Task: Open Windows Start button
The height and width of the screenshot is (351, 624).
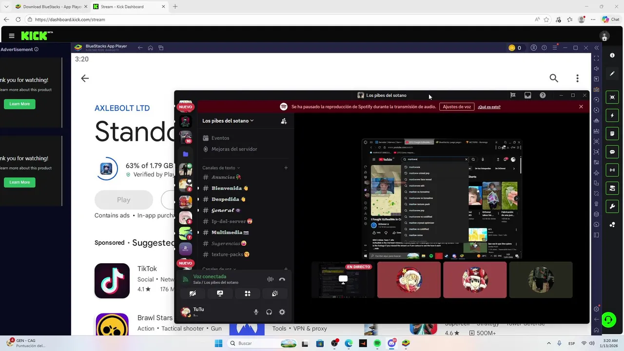Action: click(218, 343)
